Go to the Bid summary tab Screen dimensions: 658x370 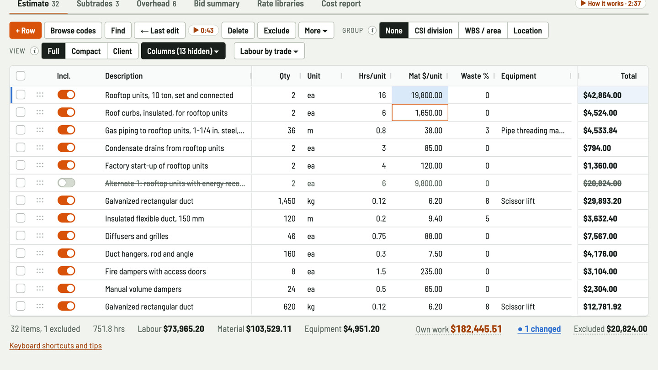point(217,4)
